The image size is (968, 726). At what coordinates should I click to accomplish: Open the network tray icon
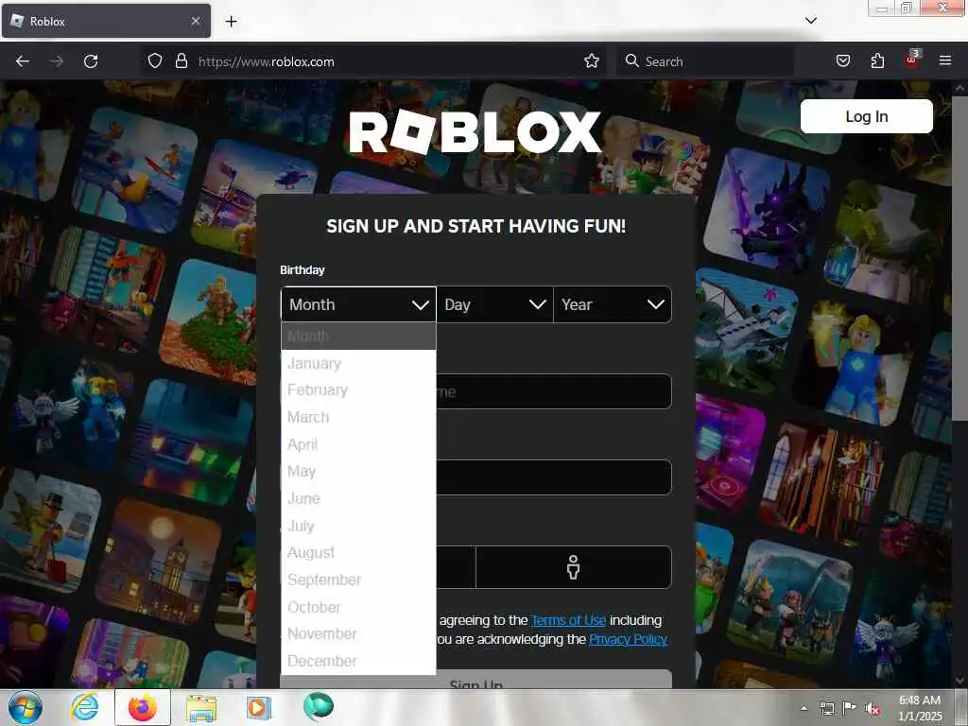826,708
